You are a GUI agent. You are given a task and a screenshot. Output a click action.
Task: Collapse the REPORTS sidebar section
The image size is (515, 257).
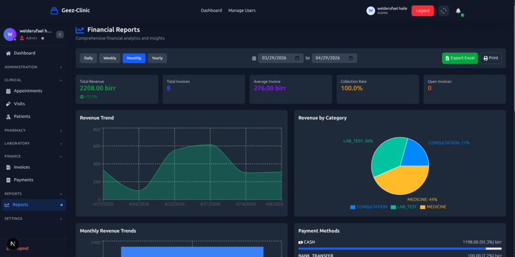point(34,194)
